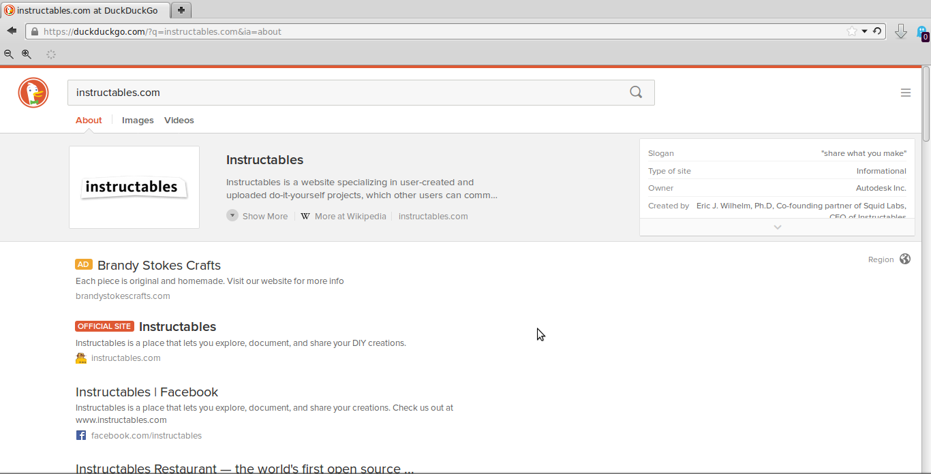Viewport: 931px width, 474px height.
Task: Click the Wikipedia W icon
Action: (305, 216)
